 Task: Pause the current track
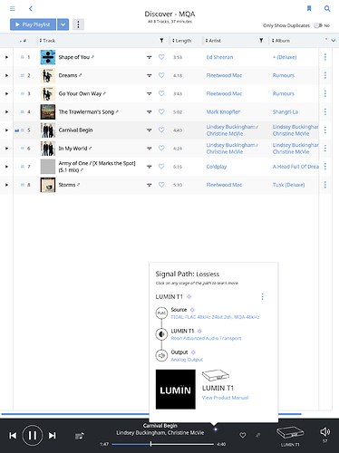[33, 435]
